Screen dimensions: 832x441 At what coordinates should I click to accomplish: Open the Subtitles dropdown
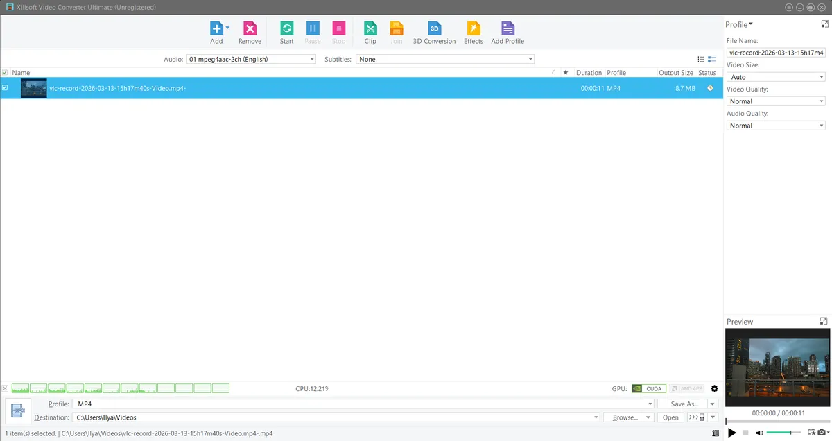coord(445,60)
